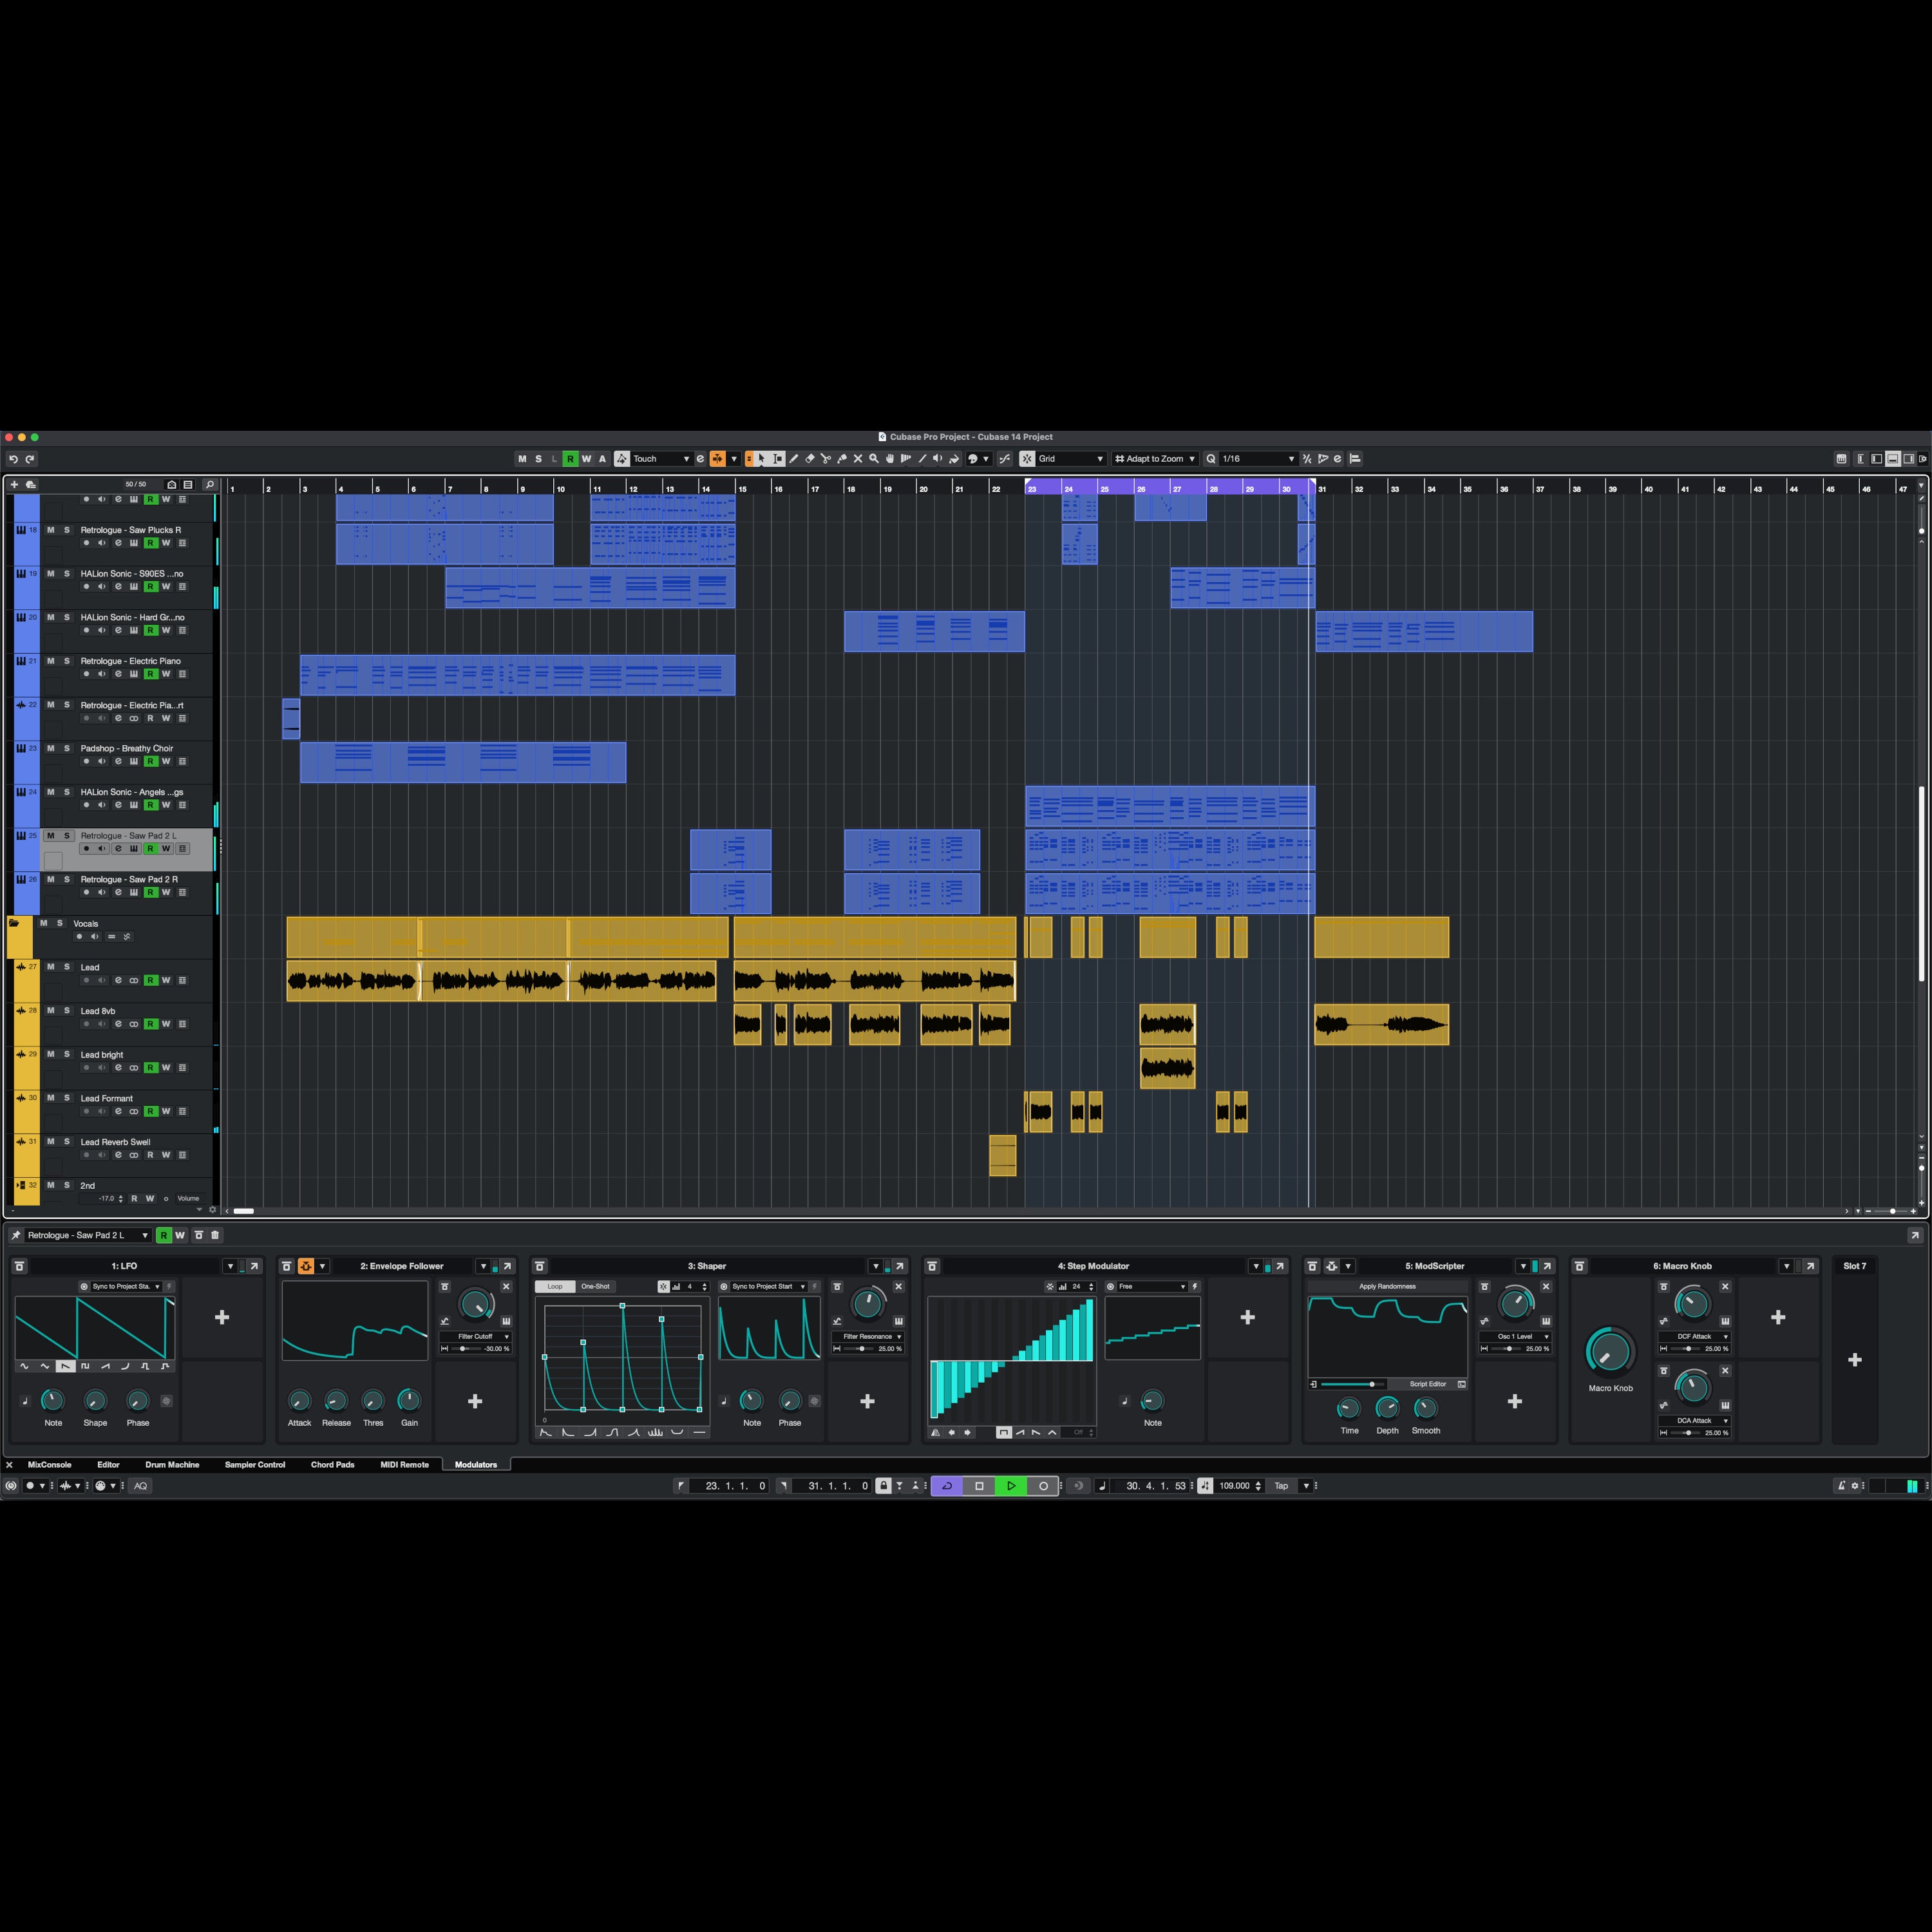1932x1932 pixels.
Task: Select the Mute X tool
Action: pyautogui.click(x=858, y=459)
